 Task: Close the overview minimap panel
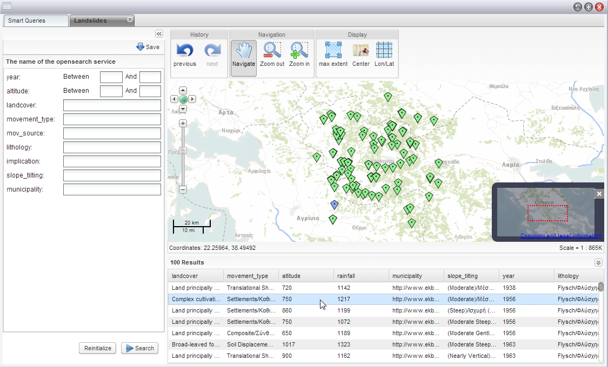pos(599,194)
